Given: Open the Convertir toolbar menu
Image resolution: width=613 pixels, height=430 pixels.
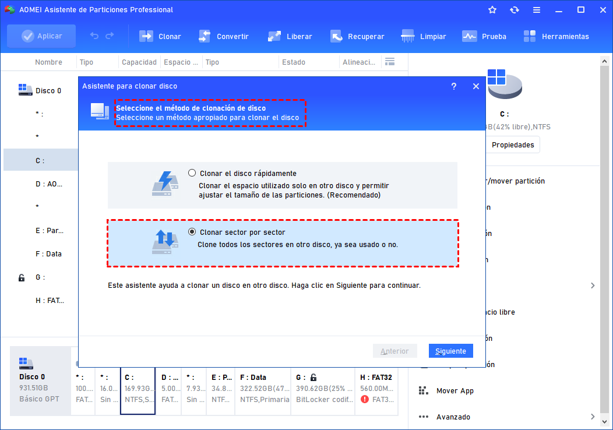Looking at the screenshot, I should click(224, 36).
